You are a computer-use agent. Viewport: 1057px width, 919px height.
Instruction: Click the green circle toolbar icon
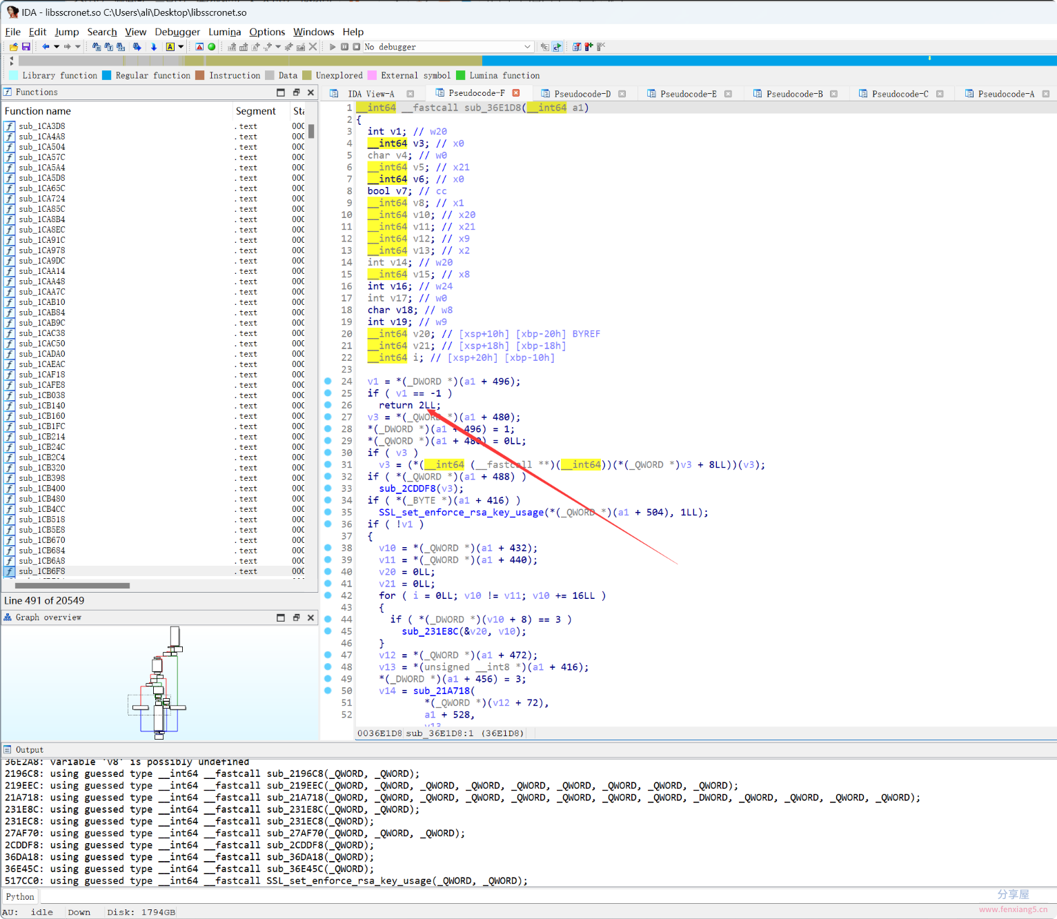[x=212, y=47]
